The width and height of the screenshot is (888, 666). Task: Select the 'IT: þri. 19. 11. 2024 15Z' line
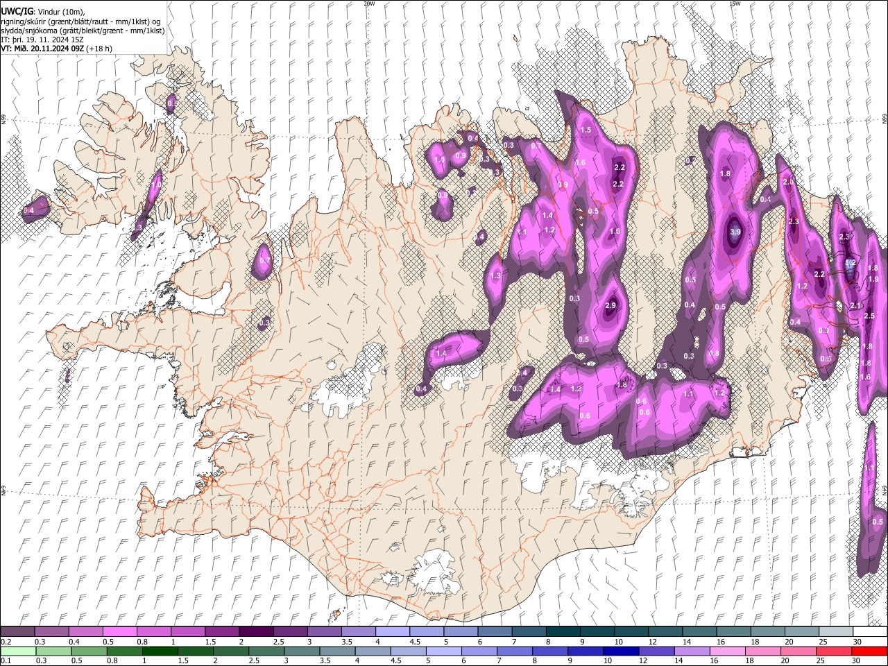(x=42, y=40)
